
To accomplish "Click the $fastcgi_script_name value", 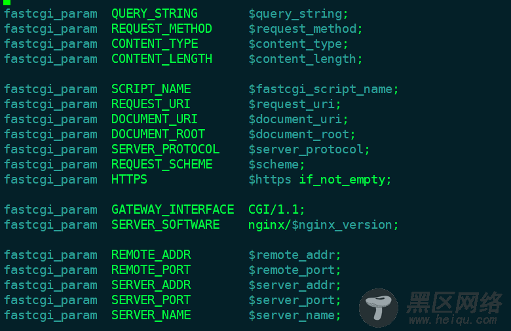I will (323, 89).
